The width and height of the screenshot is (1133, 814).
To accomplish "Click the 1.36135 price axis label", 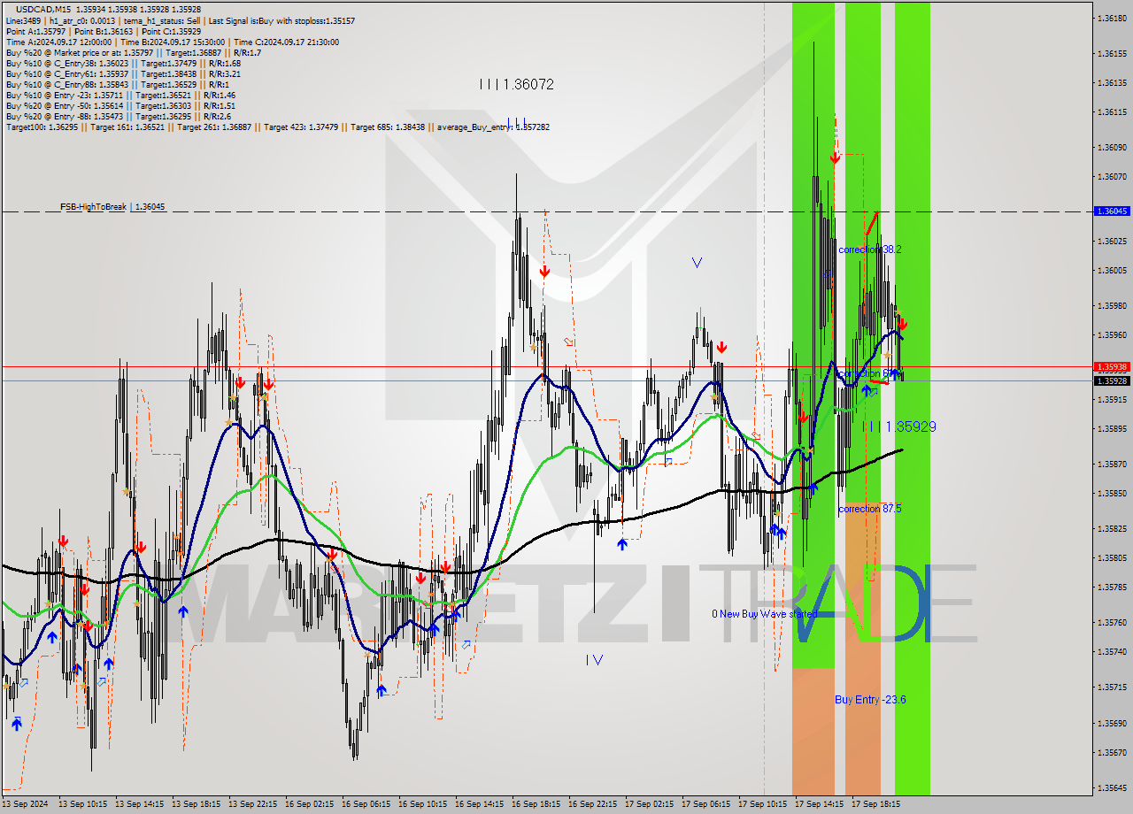I will pyautogui.click(x=1112, y=82).
